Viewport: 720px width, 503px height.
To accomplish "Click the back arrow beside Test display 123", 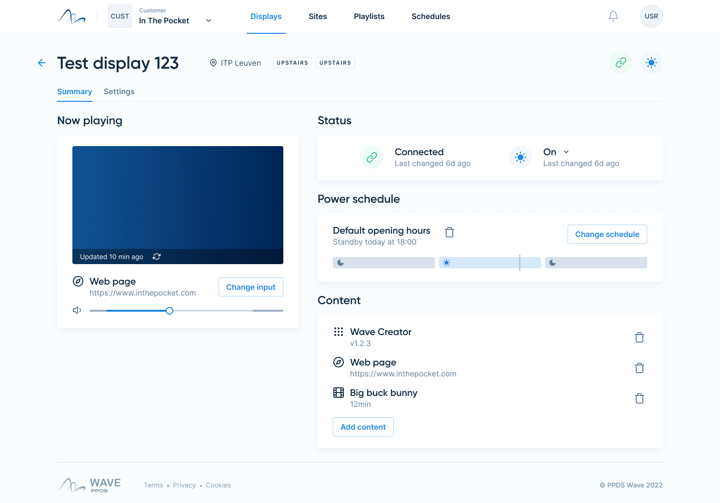I will [42, 63].
